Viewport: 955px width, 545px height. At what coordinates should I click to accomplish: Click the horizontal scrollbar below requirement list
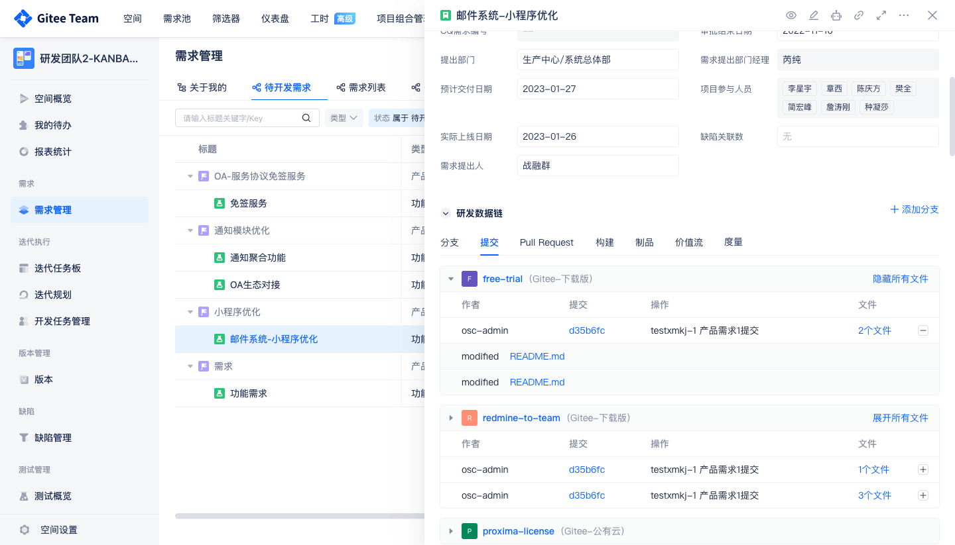pos(300,516)
